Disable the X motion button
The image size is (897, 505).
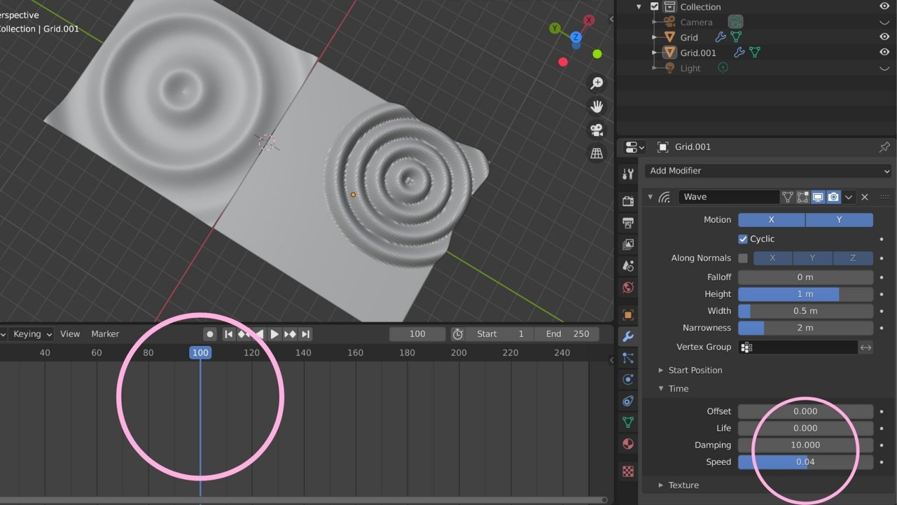pyautogui.click(x=771, y=219)
